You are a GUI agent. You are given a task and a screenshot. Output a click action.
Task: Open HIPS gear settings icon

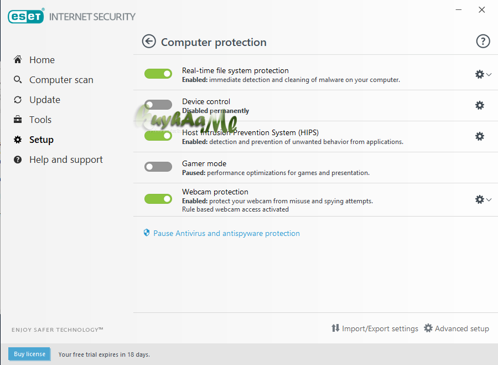pyautogui.click(x=480, y=136)
